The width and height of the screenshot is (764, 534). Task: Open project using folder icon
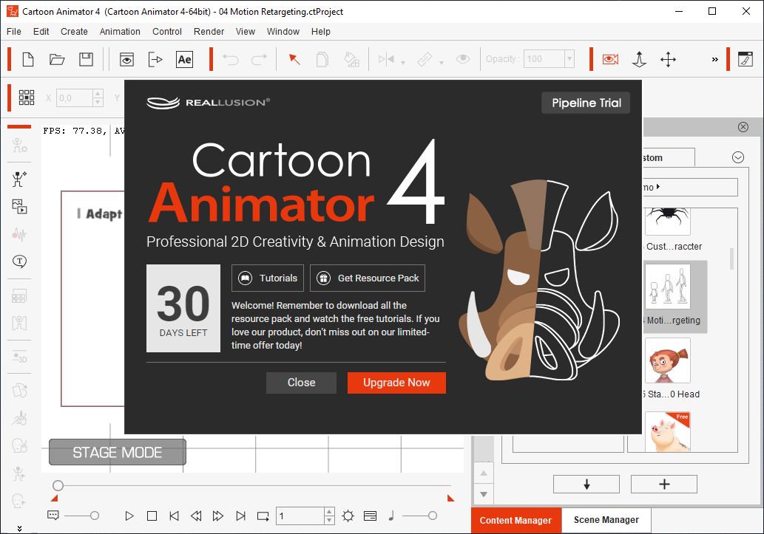pyautogui.click(x=57, y=59)
